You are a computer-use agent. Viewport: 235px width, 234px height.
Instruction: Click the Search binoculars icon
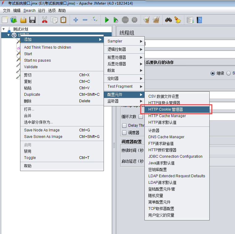[x=169, y=20]
